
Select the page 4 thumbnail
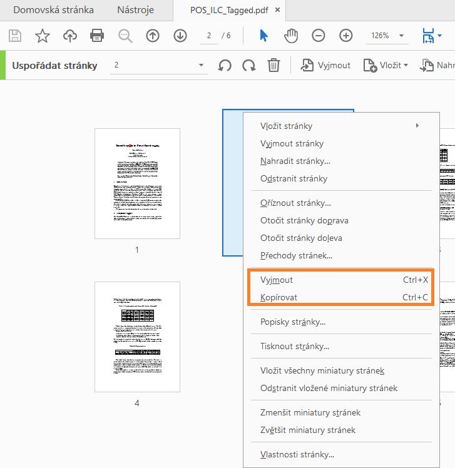point(137,337)
